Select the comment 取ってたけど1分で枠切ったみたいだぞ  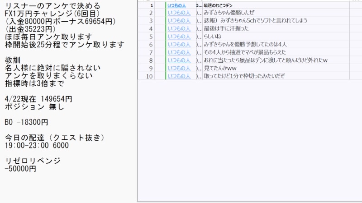(x=244, y=76)
